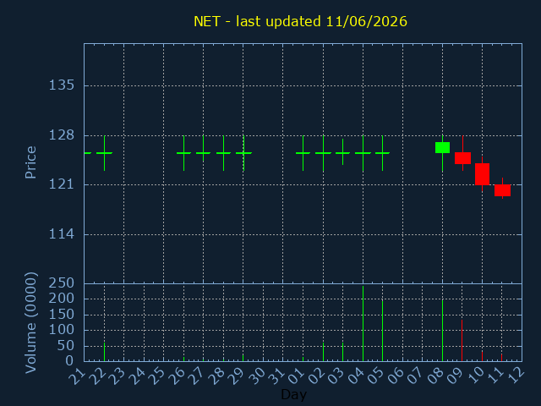Screen dimensions: 541x406
Task: Click the green doji candle on day 27
Action: (x=203, y=153)
